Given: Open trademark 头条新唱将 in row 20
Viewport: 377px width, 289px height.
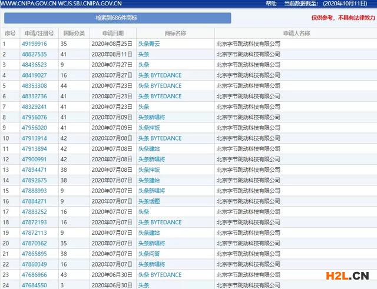Looking at the screenshot, I should coord(151,243).
